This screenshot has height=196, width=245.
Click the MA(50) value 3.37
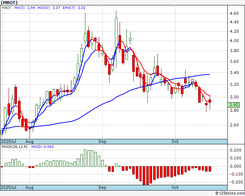(56, 8)
